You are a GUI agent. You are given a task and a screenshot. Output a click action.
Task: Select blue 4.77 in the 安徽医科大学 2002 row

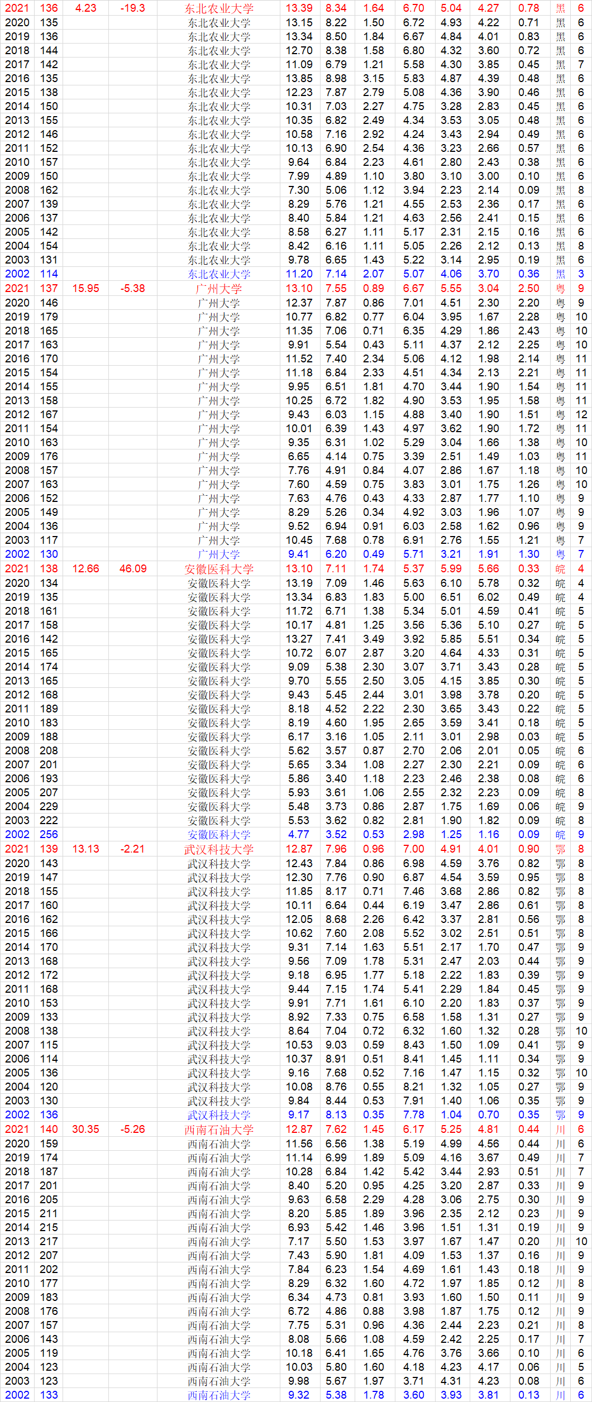tap(299, 835)
